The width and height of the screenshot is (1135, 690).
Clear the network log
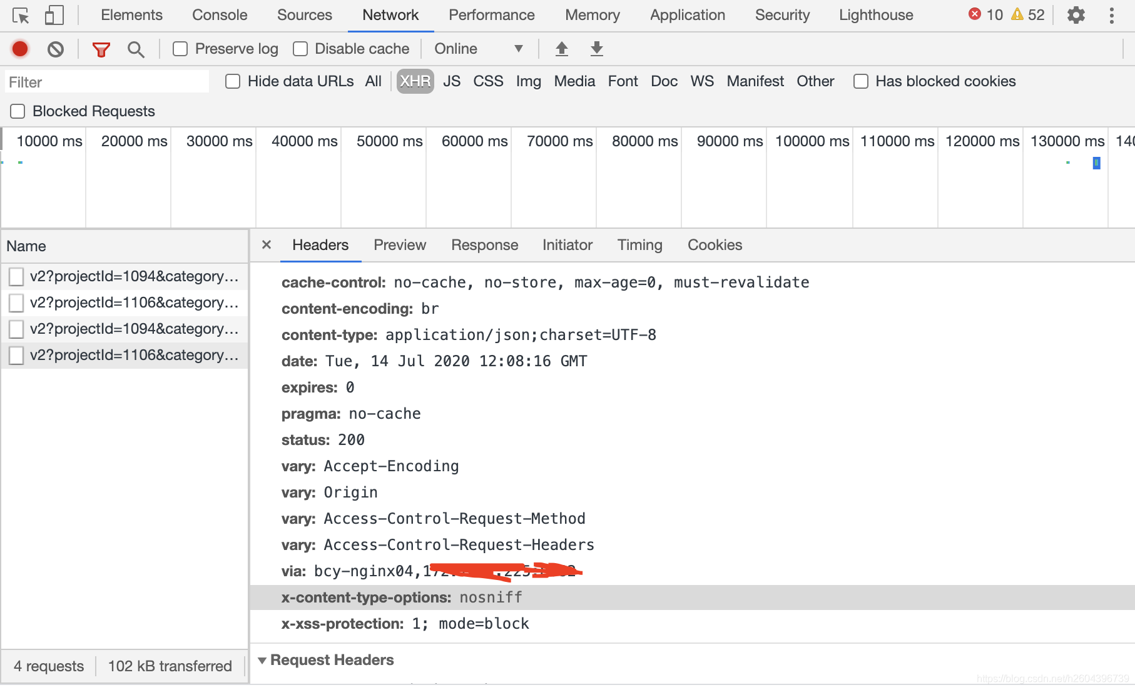pos(56,49)
